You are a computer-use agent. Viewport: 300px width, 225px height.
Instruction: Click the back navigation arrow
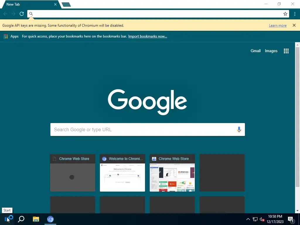tap(5, 14)
